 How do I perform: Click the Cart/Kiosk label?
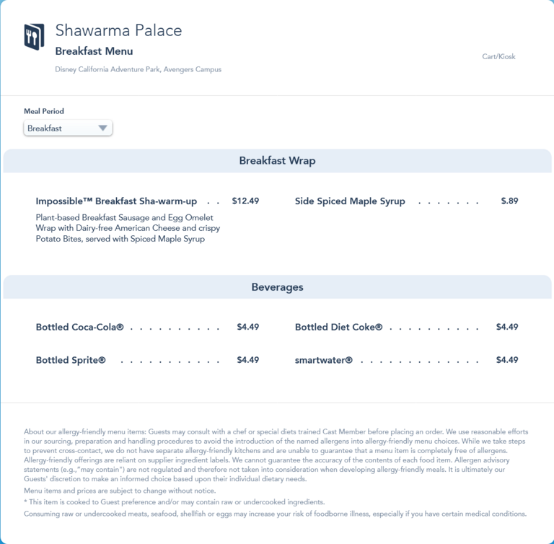(498, 56)
